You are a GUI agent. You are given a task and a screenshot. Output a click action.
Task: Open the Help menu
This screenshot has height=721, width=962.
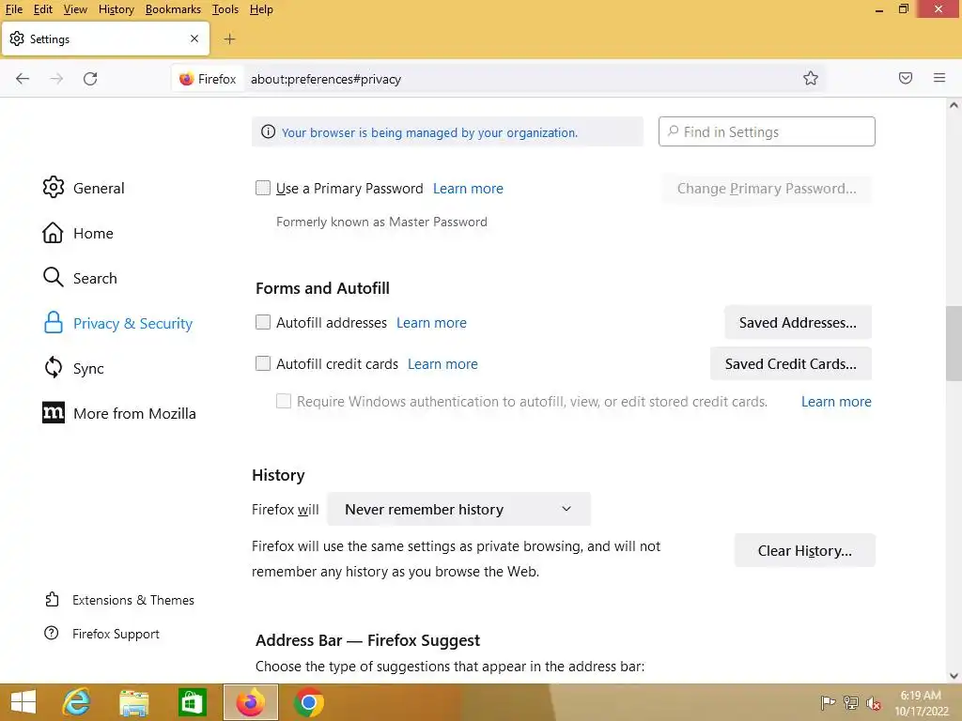[261, 9]
